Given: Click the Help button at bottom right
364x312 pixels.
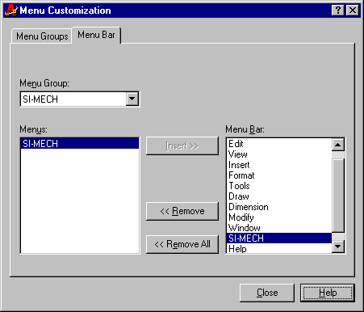Looking at the screenshot, I should (x=328, y=293).
